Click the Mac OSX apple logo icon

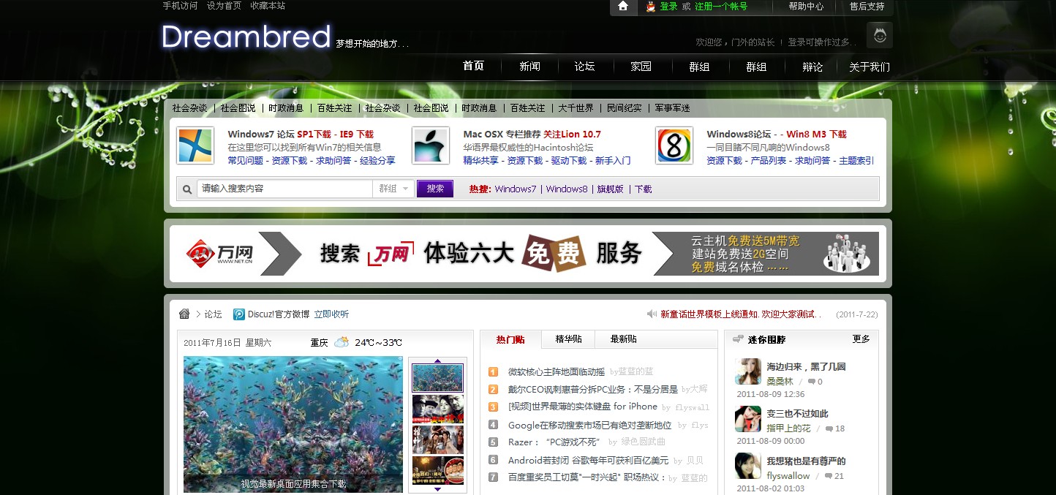point(431,146)
